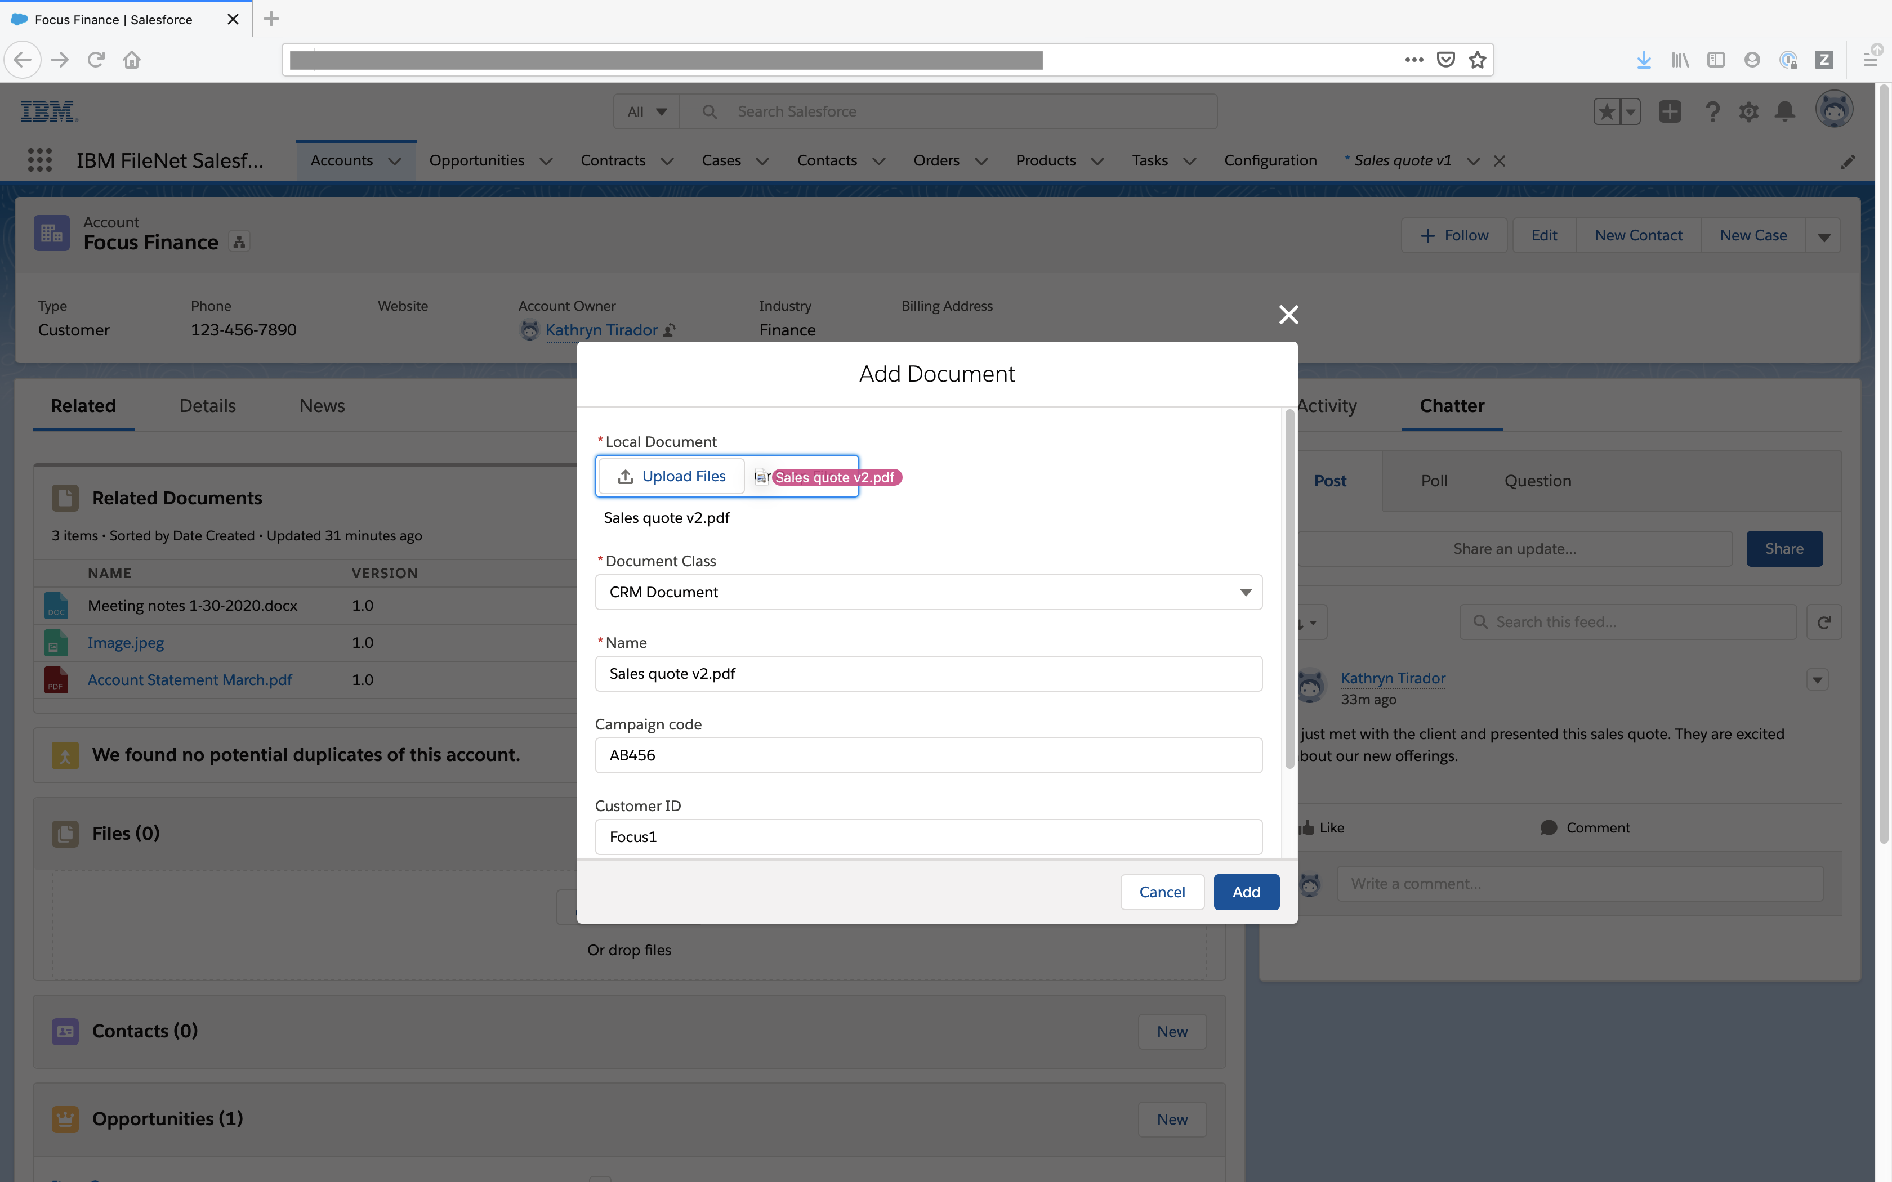Toggle the favorite star for this page
The width and height of the screenshot is (1892, 1182).
click(x=1477, y=60)
